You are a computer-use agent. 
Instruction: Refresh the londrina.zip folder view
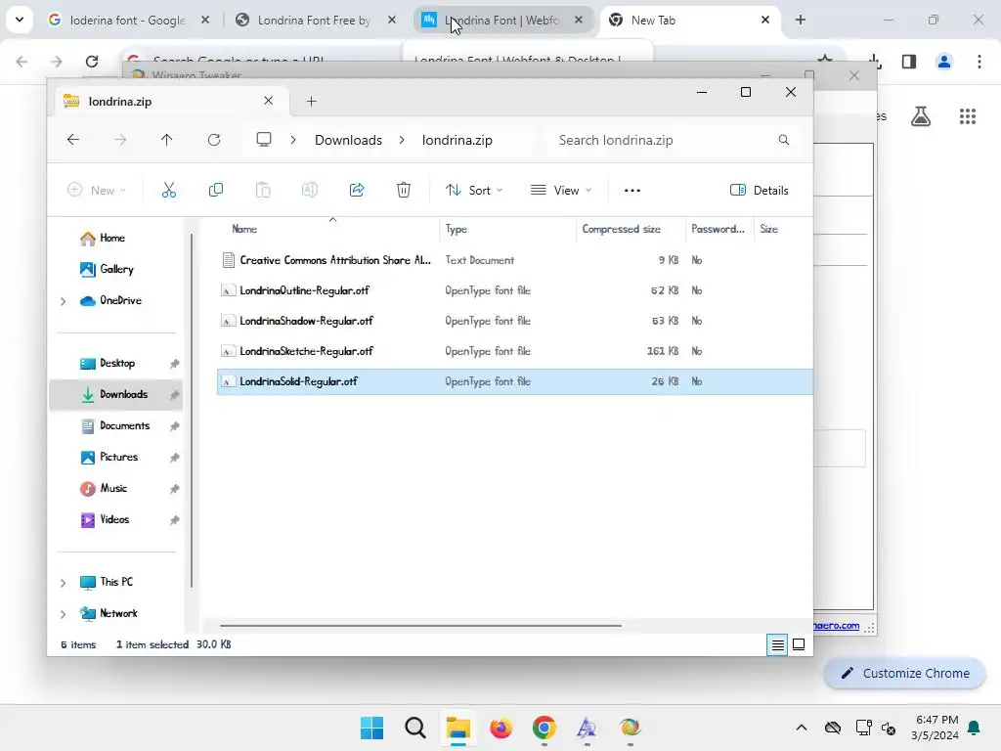pyautogui.click(x=214, y=140)
